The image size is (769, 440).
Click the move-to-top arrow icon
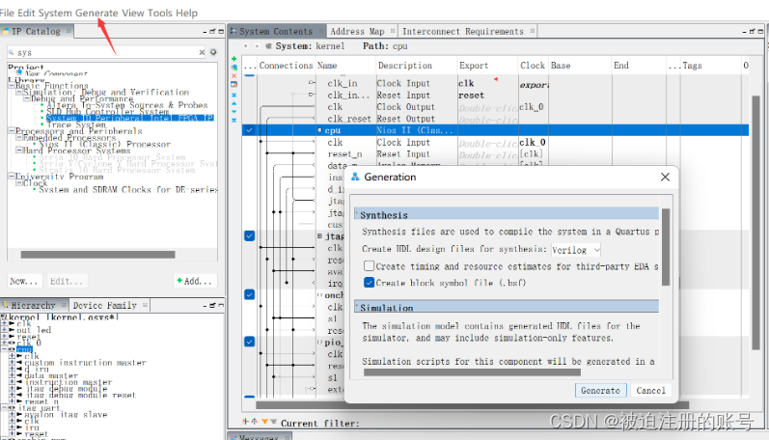(233, 95)
